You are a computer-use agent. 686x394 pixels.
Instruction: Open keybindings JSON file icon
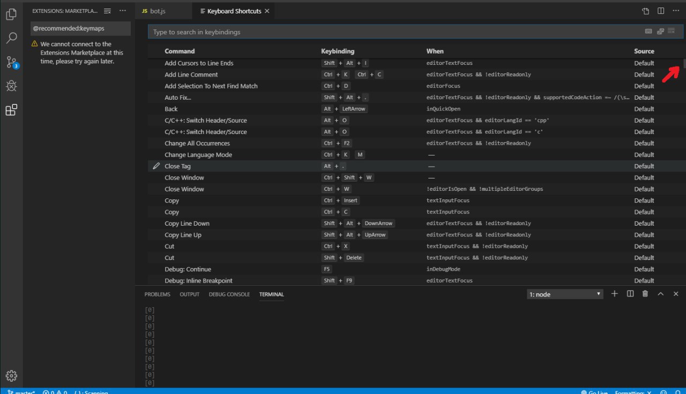click(x=646, y=11)
